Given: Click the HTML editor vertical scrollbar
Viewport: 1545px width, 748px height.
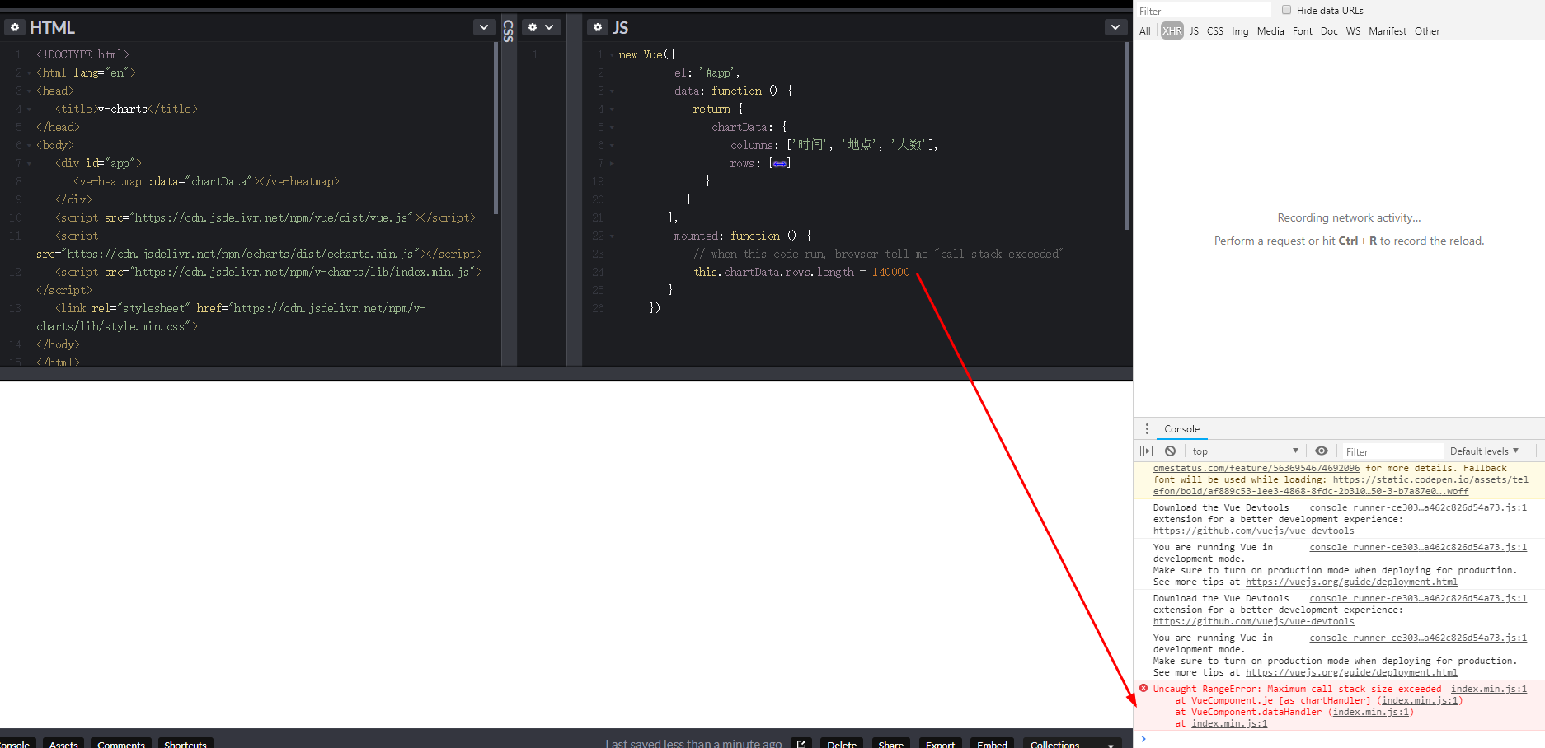Looking at the screenshot, I should (495, 128).
